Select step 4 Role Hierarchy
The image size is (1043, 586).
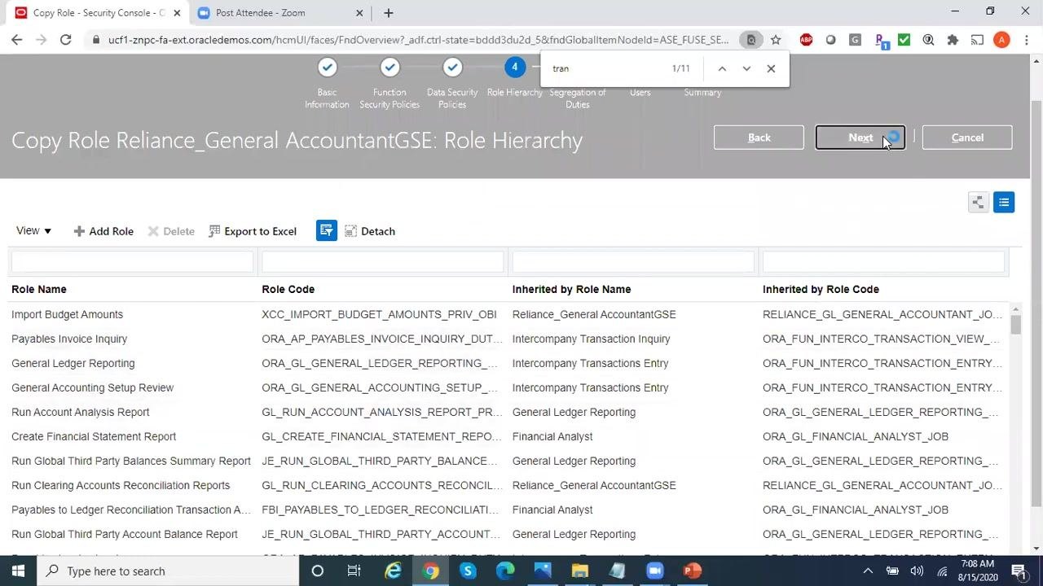point(515,68)
